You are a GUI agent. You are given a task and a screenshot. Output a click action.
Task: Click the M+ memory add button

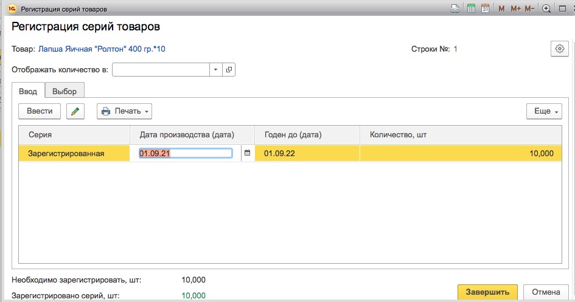(x=515, y=9)
